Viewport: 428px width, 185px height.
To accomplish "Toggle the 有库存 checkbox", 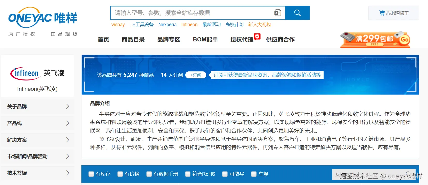I will point(91,174).
